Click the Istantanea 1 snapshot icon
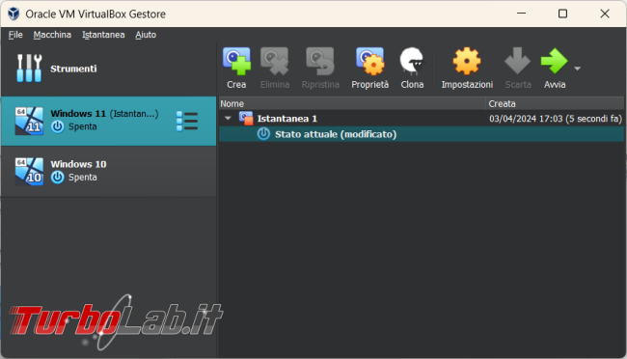Screen dimensions: 627x359 click(246, 118)
